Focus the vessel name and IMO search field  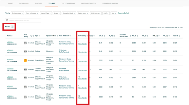[x=23, y=20]
